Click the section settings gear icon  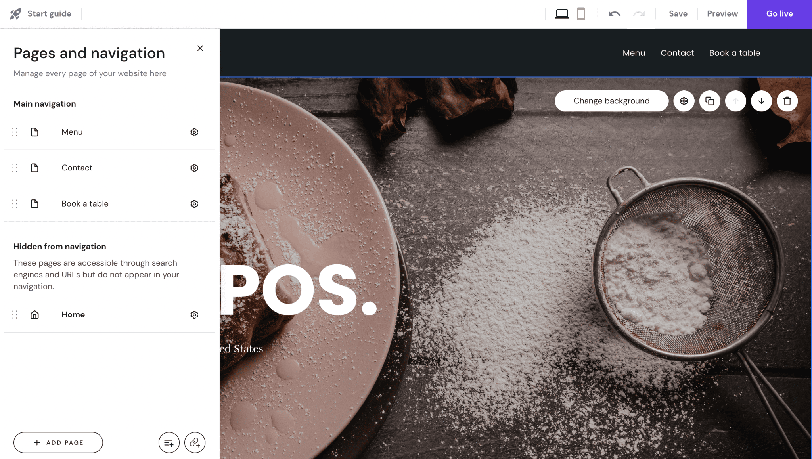[x=684, y=101]
